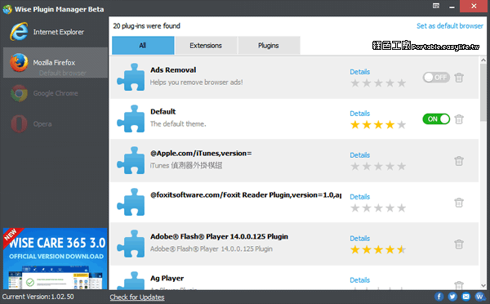Delete Default theme trash icon
This screenshot has height=304, width=490.
[459, 119]
